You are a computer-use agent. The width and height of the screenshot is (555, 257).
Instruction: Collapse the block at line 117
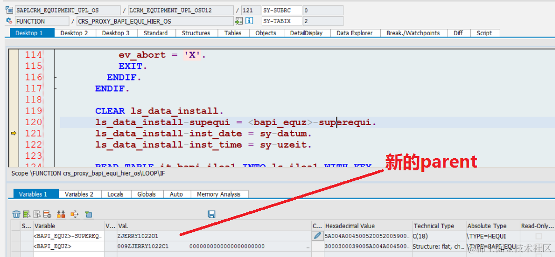[56, 89]
